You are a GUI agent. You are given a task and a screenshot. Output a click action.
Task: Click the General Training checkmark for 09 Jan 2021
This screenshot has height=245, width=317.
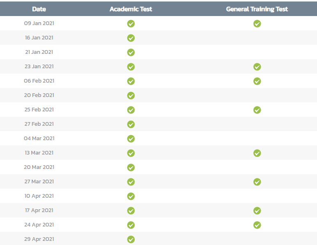pyautogui.click(x=257, y=24)
